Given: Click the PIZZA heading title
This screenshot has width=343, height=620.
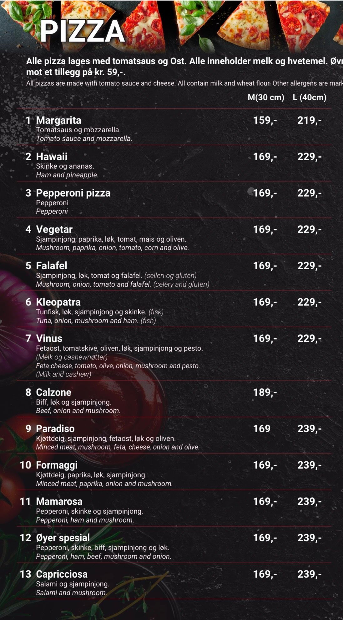Looking at the screenshot, I should coord(82,31).
